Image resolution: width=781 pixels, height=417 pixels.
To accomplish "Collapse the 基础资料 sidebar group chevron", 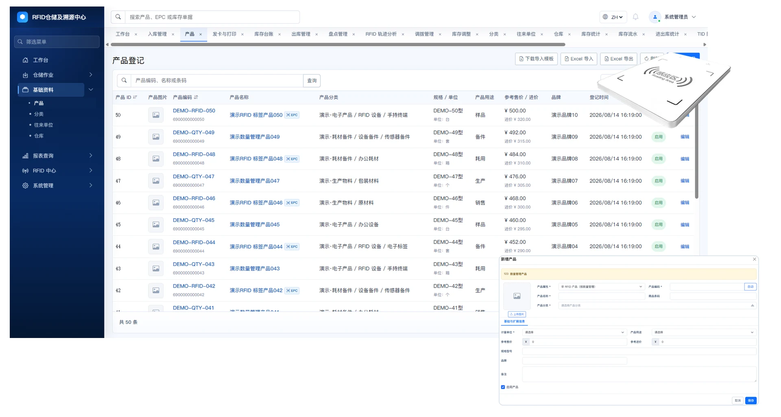I will pyautogui.click(x=91, y=90).
